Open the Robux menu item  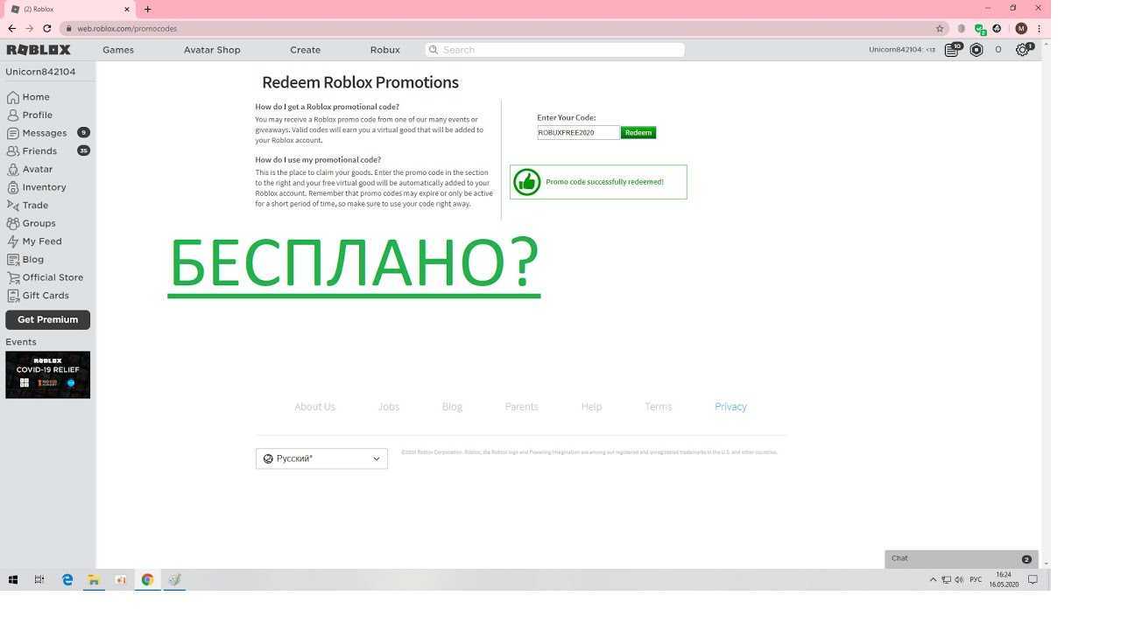[384, 50]
